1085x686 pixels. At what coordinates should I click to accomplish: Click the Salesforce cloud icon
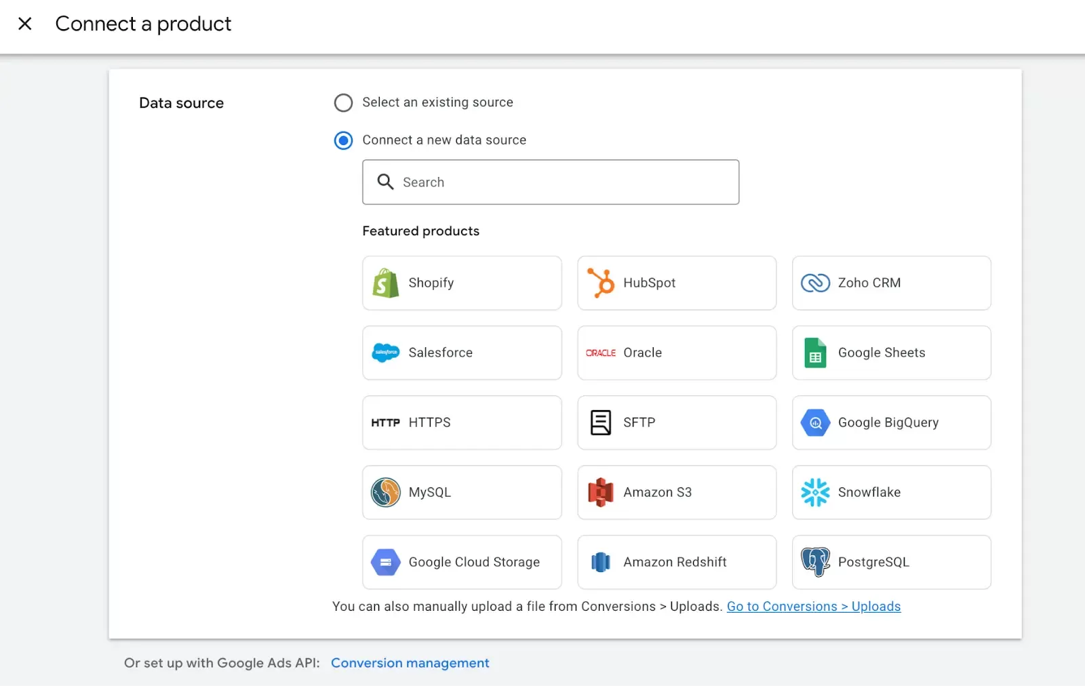click(385, 352)
